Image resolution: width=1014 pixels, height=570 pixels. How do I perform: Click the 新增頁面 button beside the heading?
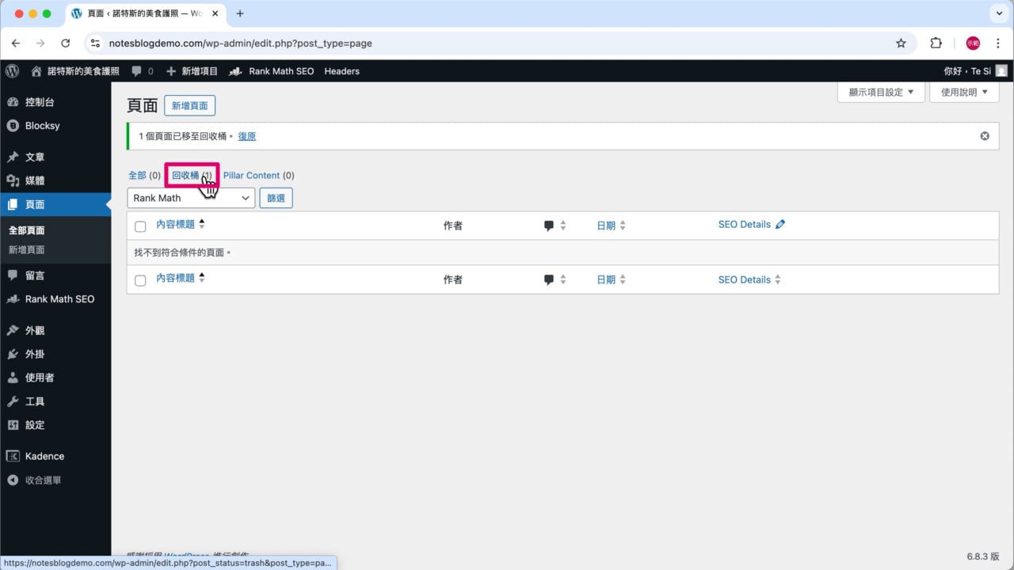coord(189,106)
